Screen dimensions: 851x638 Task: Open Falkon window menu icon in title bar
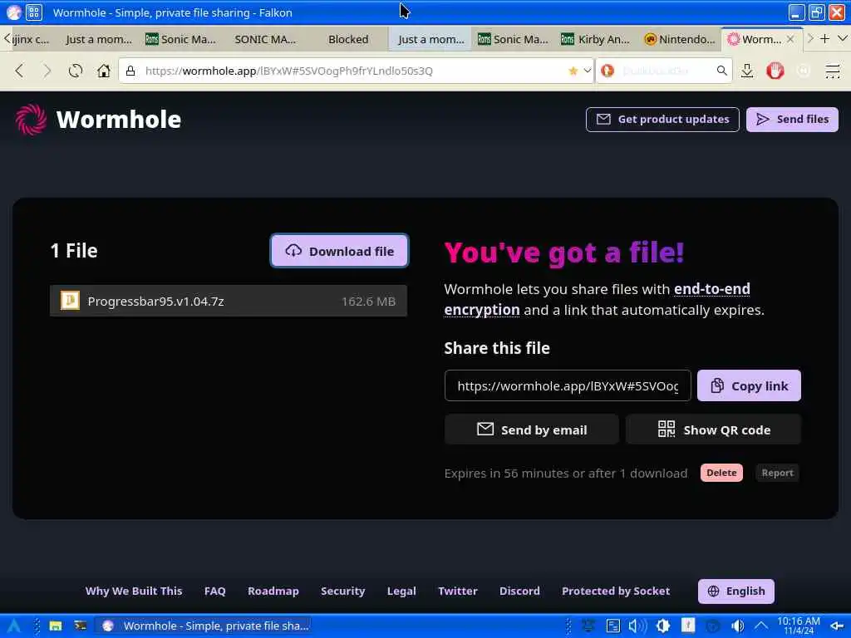tap(14, 12)
